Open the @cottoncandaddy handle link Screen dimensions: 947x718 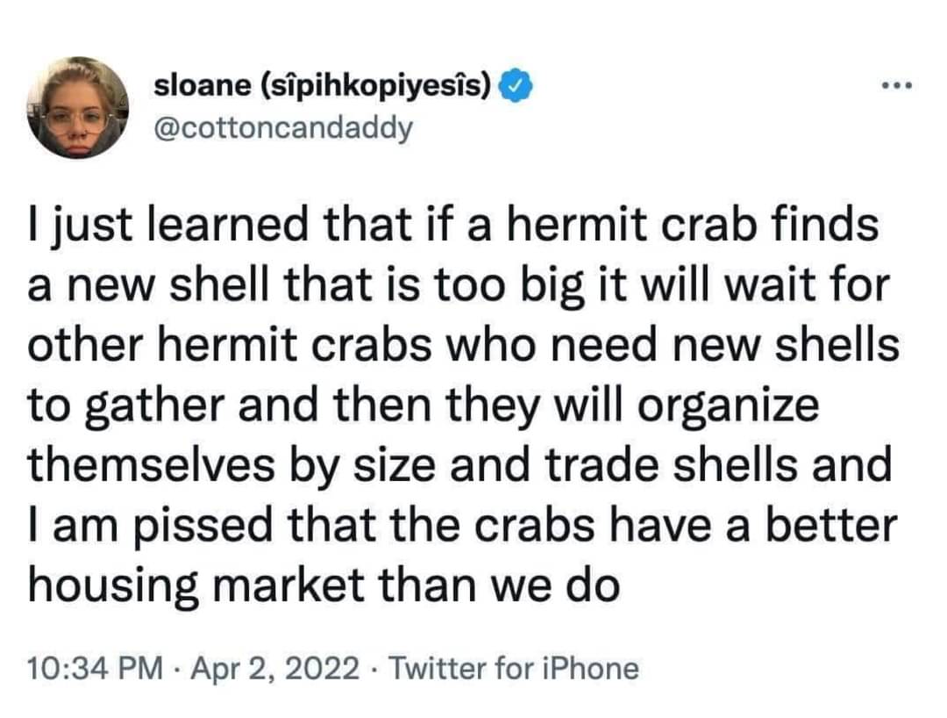[283, 128]
